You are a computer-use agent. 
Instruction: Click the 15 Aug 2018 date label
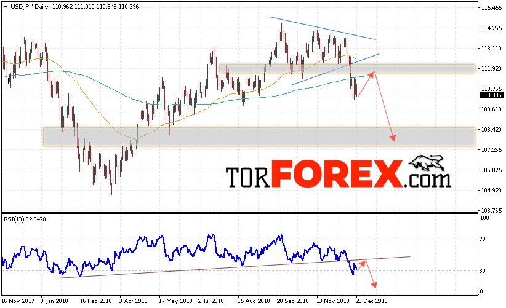pyautogui.click(x=254, y=301)
